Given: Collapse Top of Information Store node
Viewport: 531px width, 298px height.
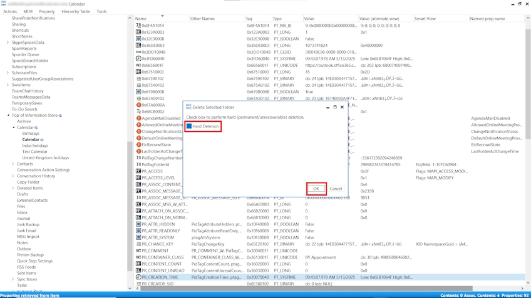Looking at the screenshot, I should [x=8, y=115].
